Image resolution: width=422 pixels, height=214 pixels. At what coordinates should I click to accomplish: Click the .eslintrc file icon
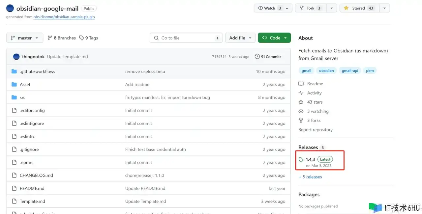14,136
